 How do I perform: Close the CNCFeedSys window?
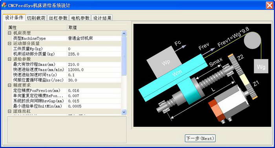coord(269,5)
